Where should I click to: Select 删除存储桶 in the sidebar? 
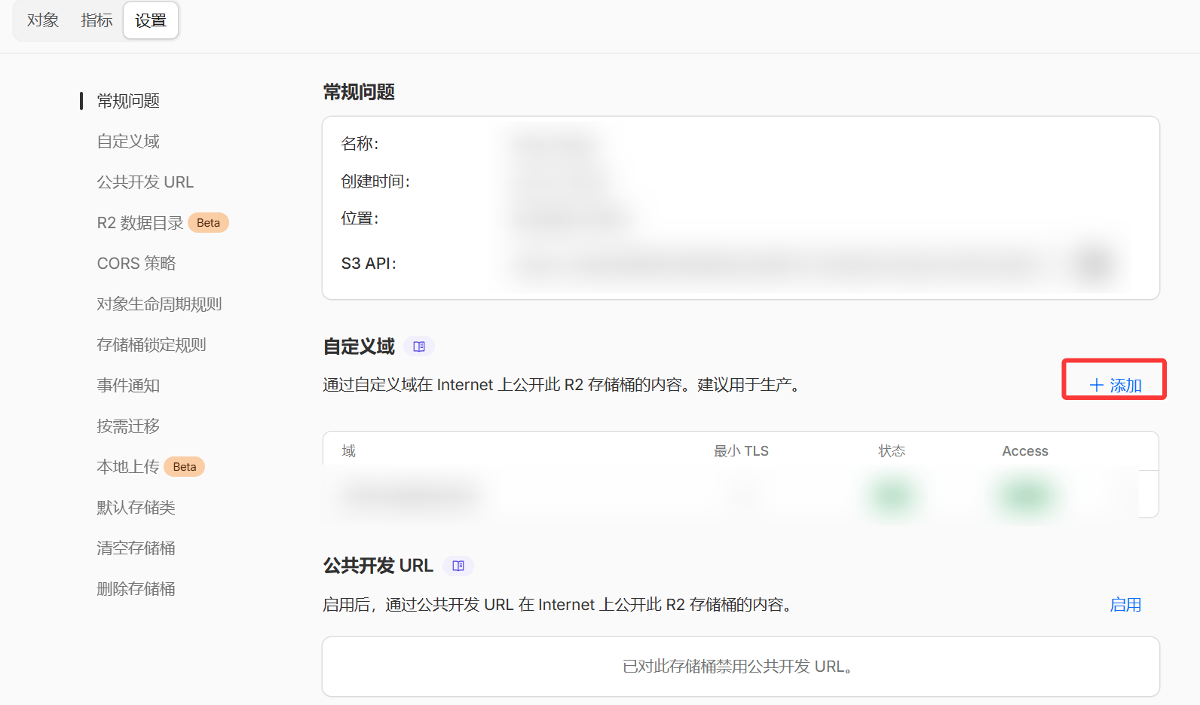(x=136, y=589)
